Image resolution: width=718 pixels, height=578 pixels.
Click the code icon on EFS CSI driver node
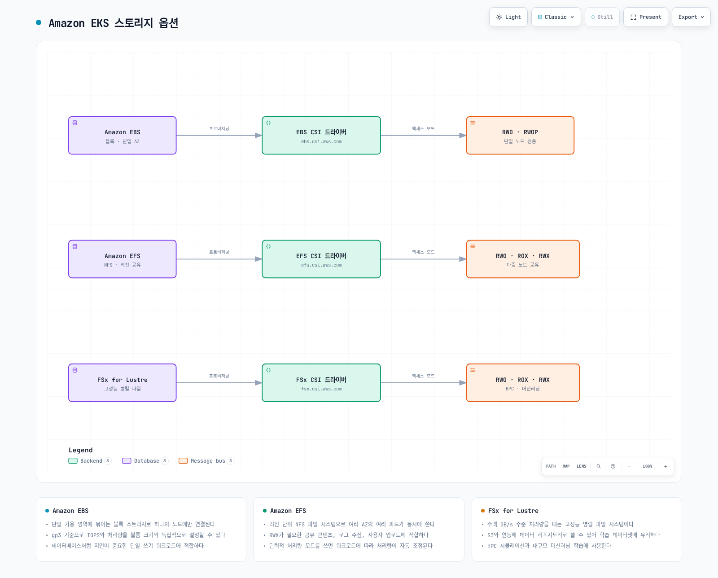268,246
